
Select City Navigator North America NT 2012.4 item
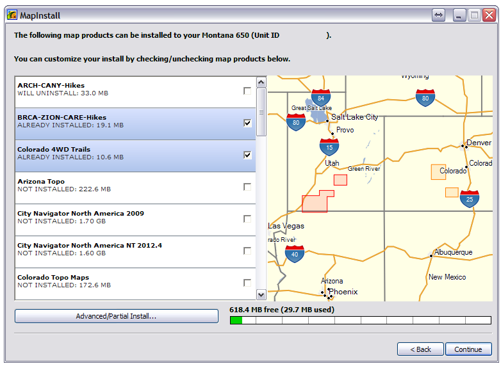tap(128, 249)
